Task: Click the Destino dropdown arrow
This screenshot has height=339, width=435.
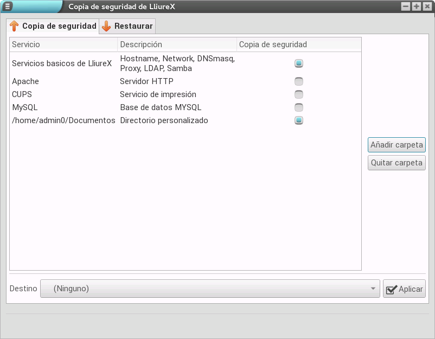Action: pyautogui.click(x=373, y=289)
